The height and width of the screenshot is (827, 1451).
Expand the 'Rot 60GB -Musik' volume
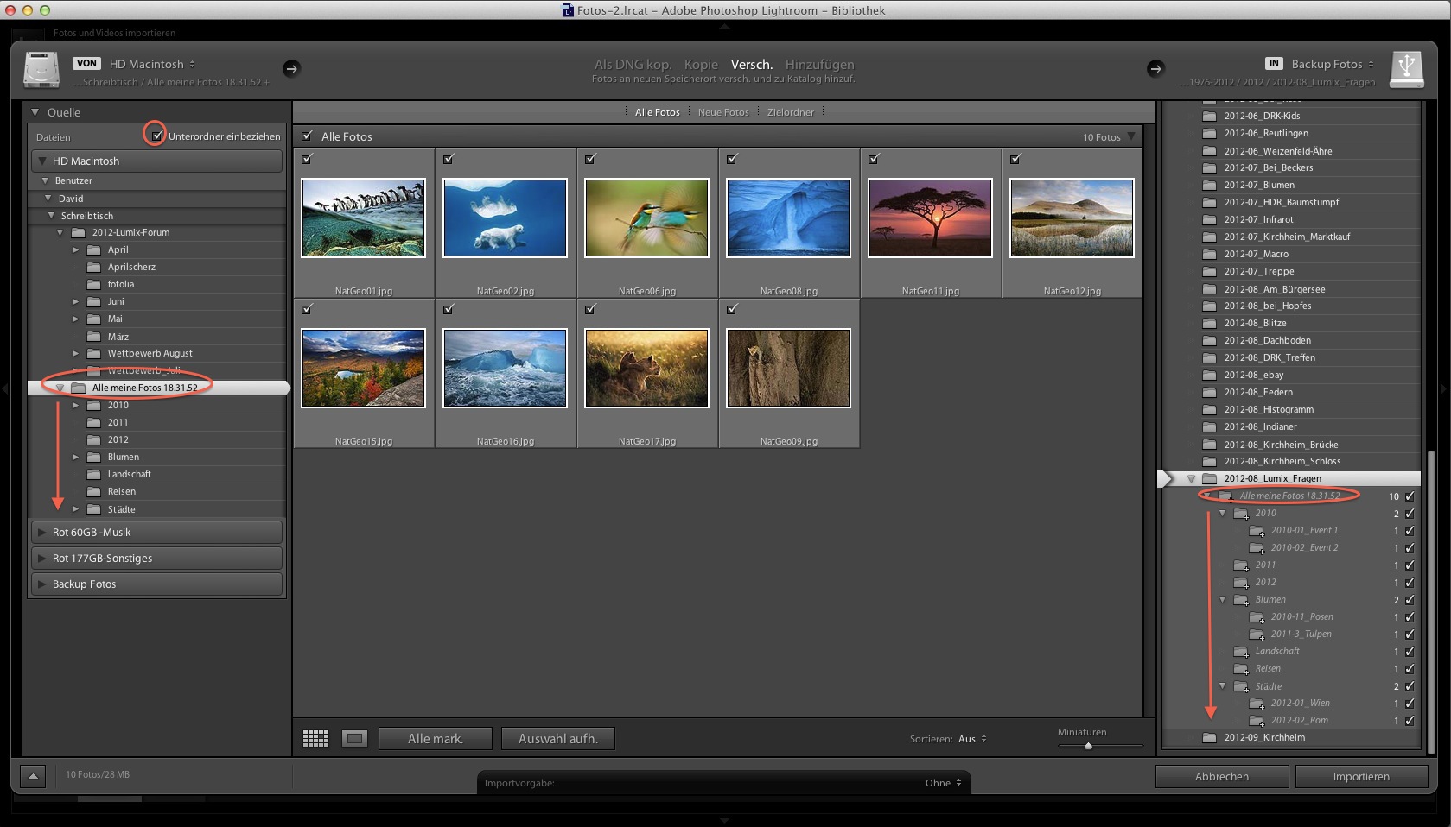coord(41,533)
